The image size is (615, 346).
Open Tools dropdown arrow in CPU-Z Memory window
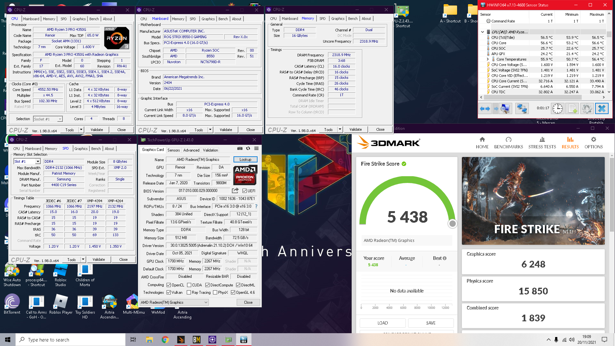click(x=340, y=129)
